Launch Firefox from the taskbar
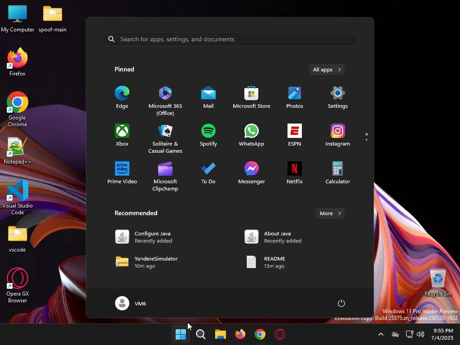This screenshot has height=345, width=460. pos(240,334)
